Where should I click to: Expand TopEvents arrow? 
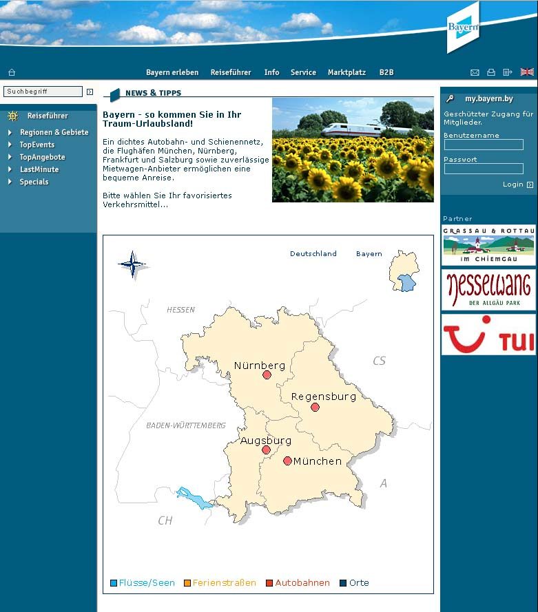click(x=10, y=145)
